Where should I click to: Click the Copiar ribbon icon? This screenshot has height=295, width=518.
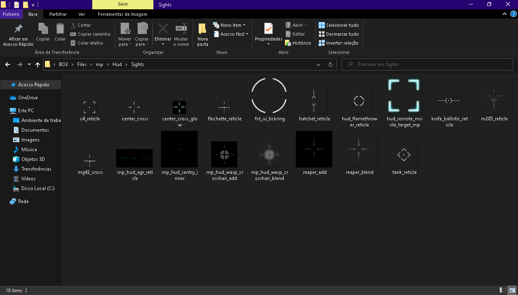click(43, 32)
